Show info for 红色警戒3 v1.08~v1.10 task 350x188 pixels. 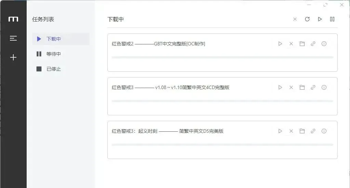pyautogui.click(x=324, y=87)
